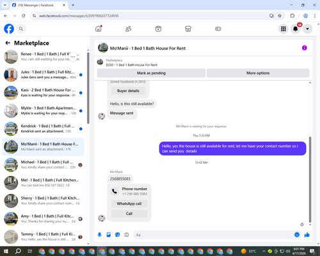Open the sticker picker icon

[x=118, y=235]
